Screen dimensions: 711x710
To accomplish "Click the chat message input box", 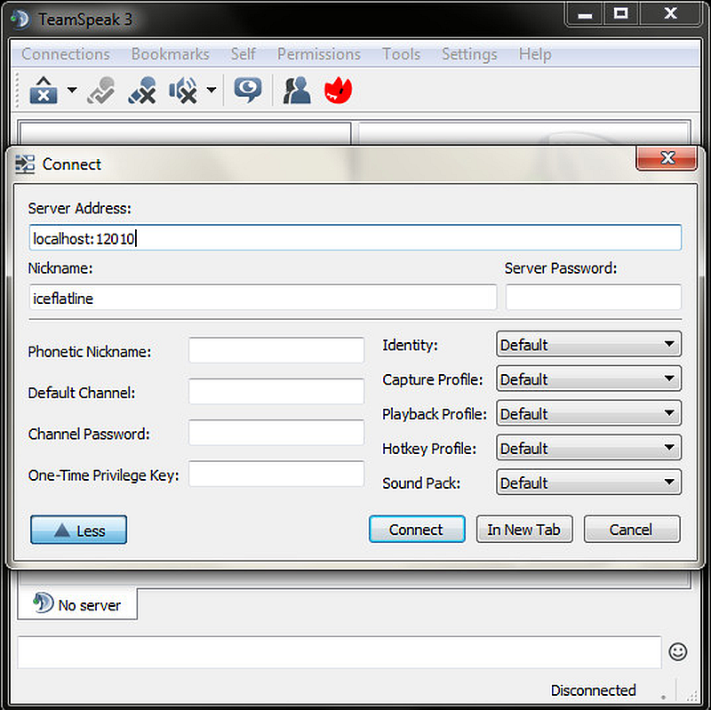I will pos(340,652).
